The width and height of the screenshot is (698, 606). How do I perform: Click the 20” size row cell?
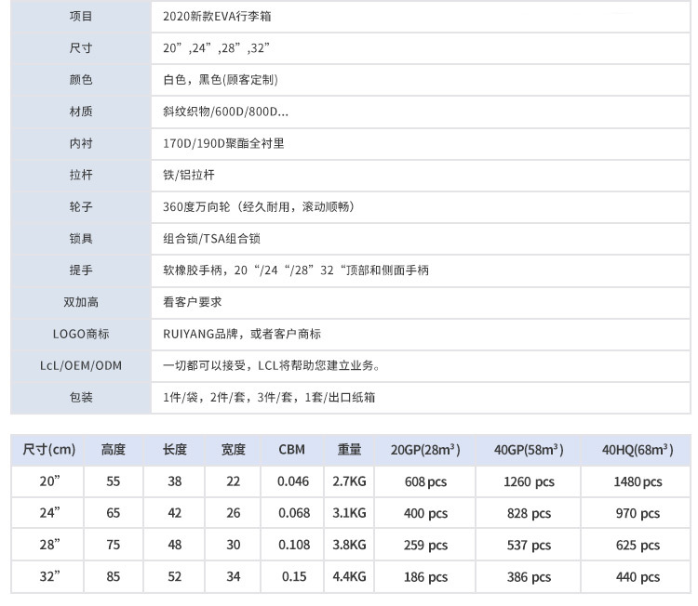(49, 481)
